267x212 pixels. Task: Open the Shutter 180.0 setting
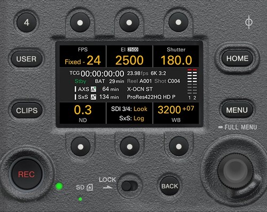click(176, 56)
